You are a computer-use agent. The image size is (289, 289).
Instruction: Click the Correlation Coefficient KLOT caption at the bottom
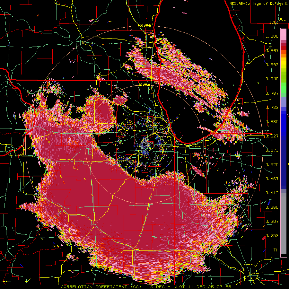(146, 287)
